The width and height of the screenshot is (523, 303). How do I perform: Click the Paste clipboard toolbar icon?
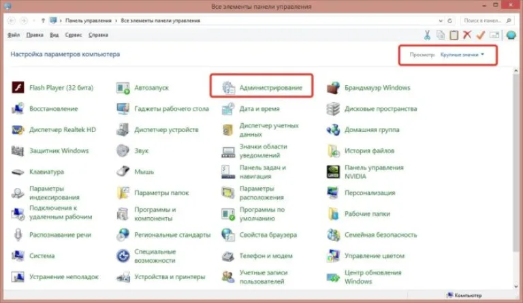tap(454, 35)
